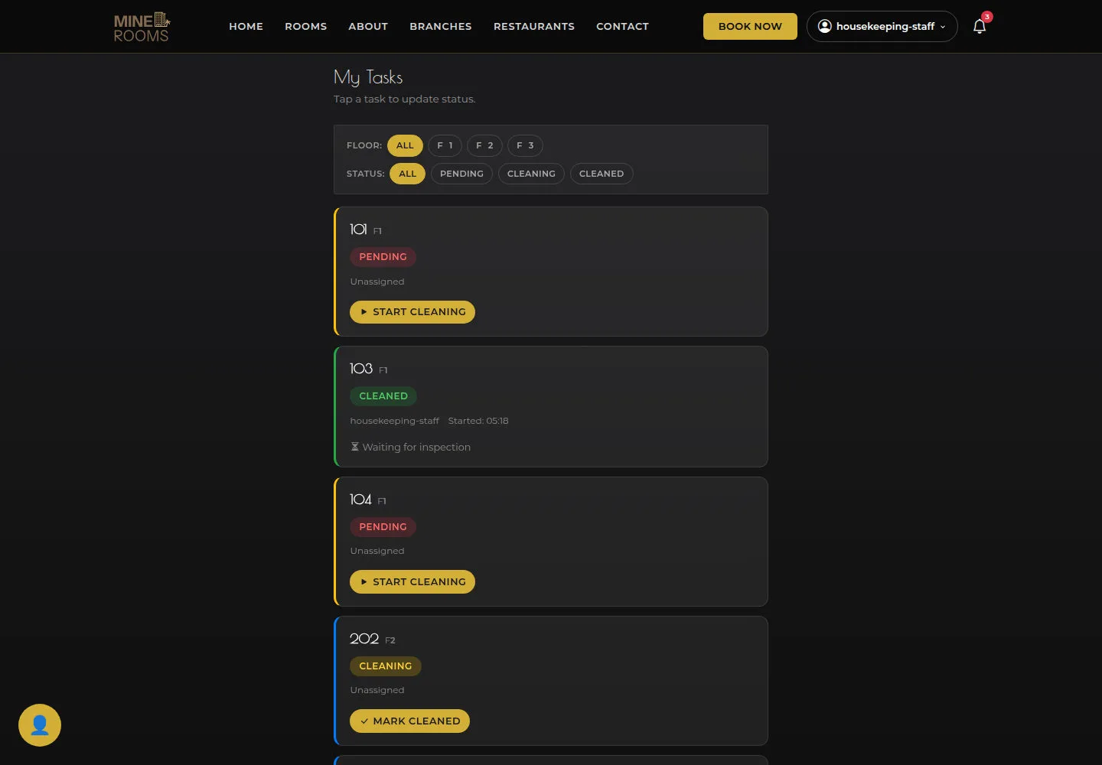Select the PENDING status filter
This screenshot has width=1102, height=765.
pyautogui.click(x=461, y=174)
